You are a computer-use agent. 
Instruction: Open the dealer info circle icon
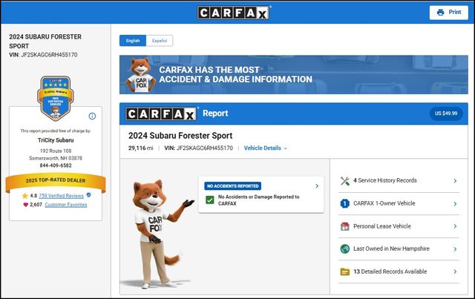tap(92, 116)
